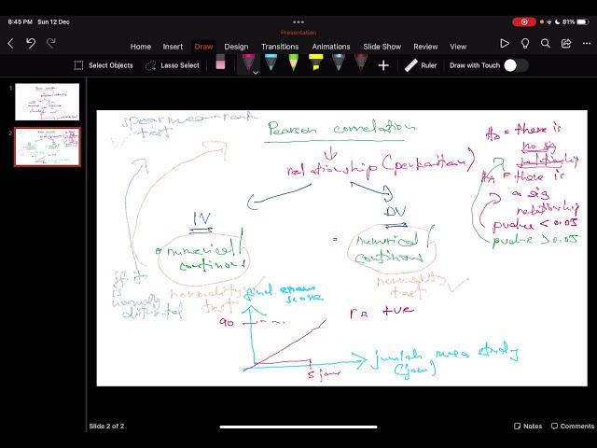Redo the undone action
597x448 pixels.
51,43
